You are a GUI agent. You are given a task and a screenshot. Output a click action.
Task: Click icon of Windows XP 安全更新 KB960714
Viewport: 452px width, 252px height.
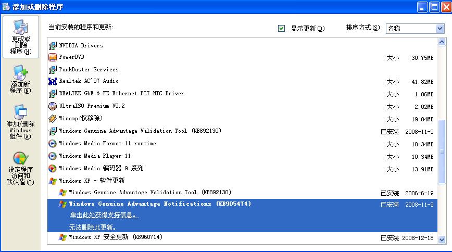coord(62,237)
